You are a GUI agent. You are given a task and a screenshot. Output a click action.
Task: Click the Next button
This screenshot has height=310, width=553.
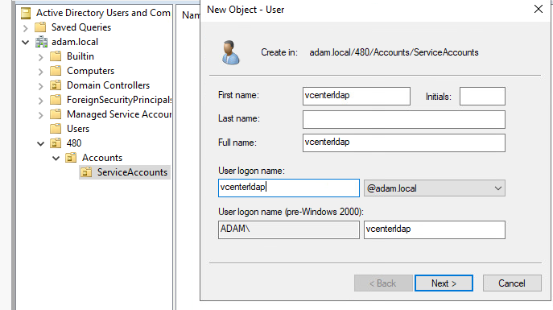click(444, 283)
